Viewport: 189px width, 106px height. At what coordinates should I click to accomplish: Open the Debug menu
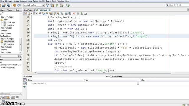pyautogui.click(x=35, y=1)
